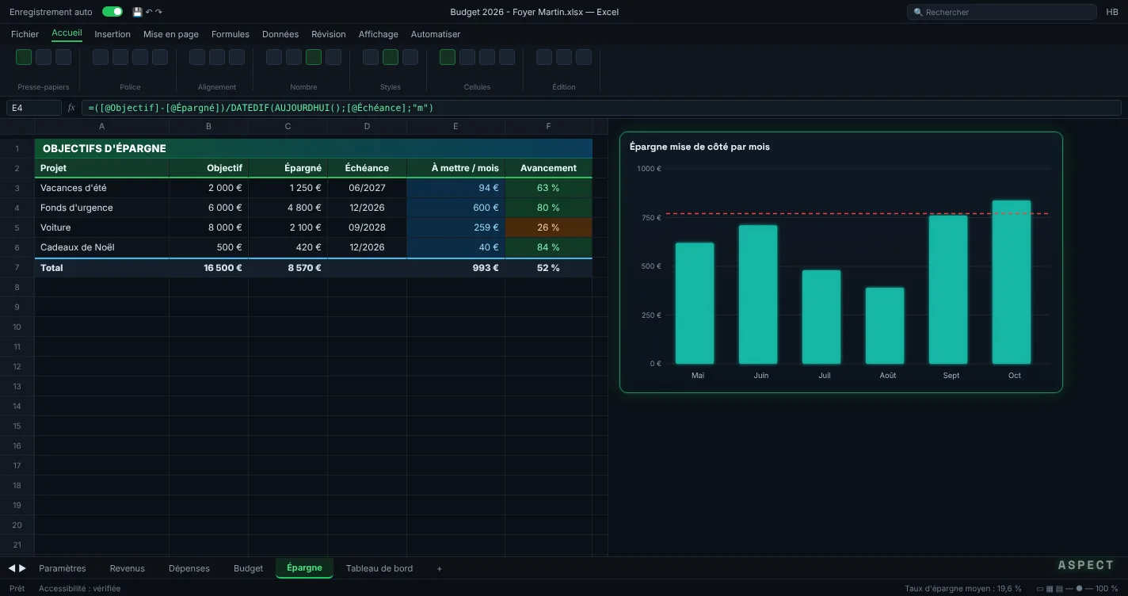Turn off Enregistrement auto switch
The height and width of the screenshot is (596, 1128).
pyautogui.click(x=112, y=12)
